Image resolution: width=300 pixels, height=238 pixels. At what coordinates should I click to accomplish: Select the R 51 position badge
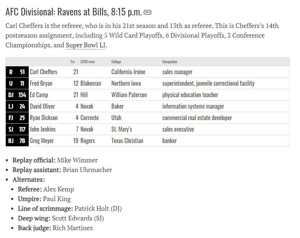pos(17,72)
